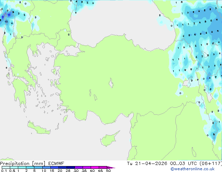222x172 pixels.
Task: Click the legend label '0.1'
Action: 4,171
